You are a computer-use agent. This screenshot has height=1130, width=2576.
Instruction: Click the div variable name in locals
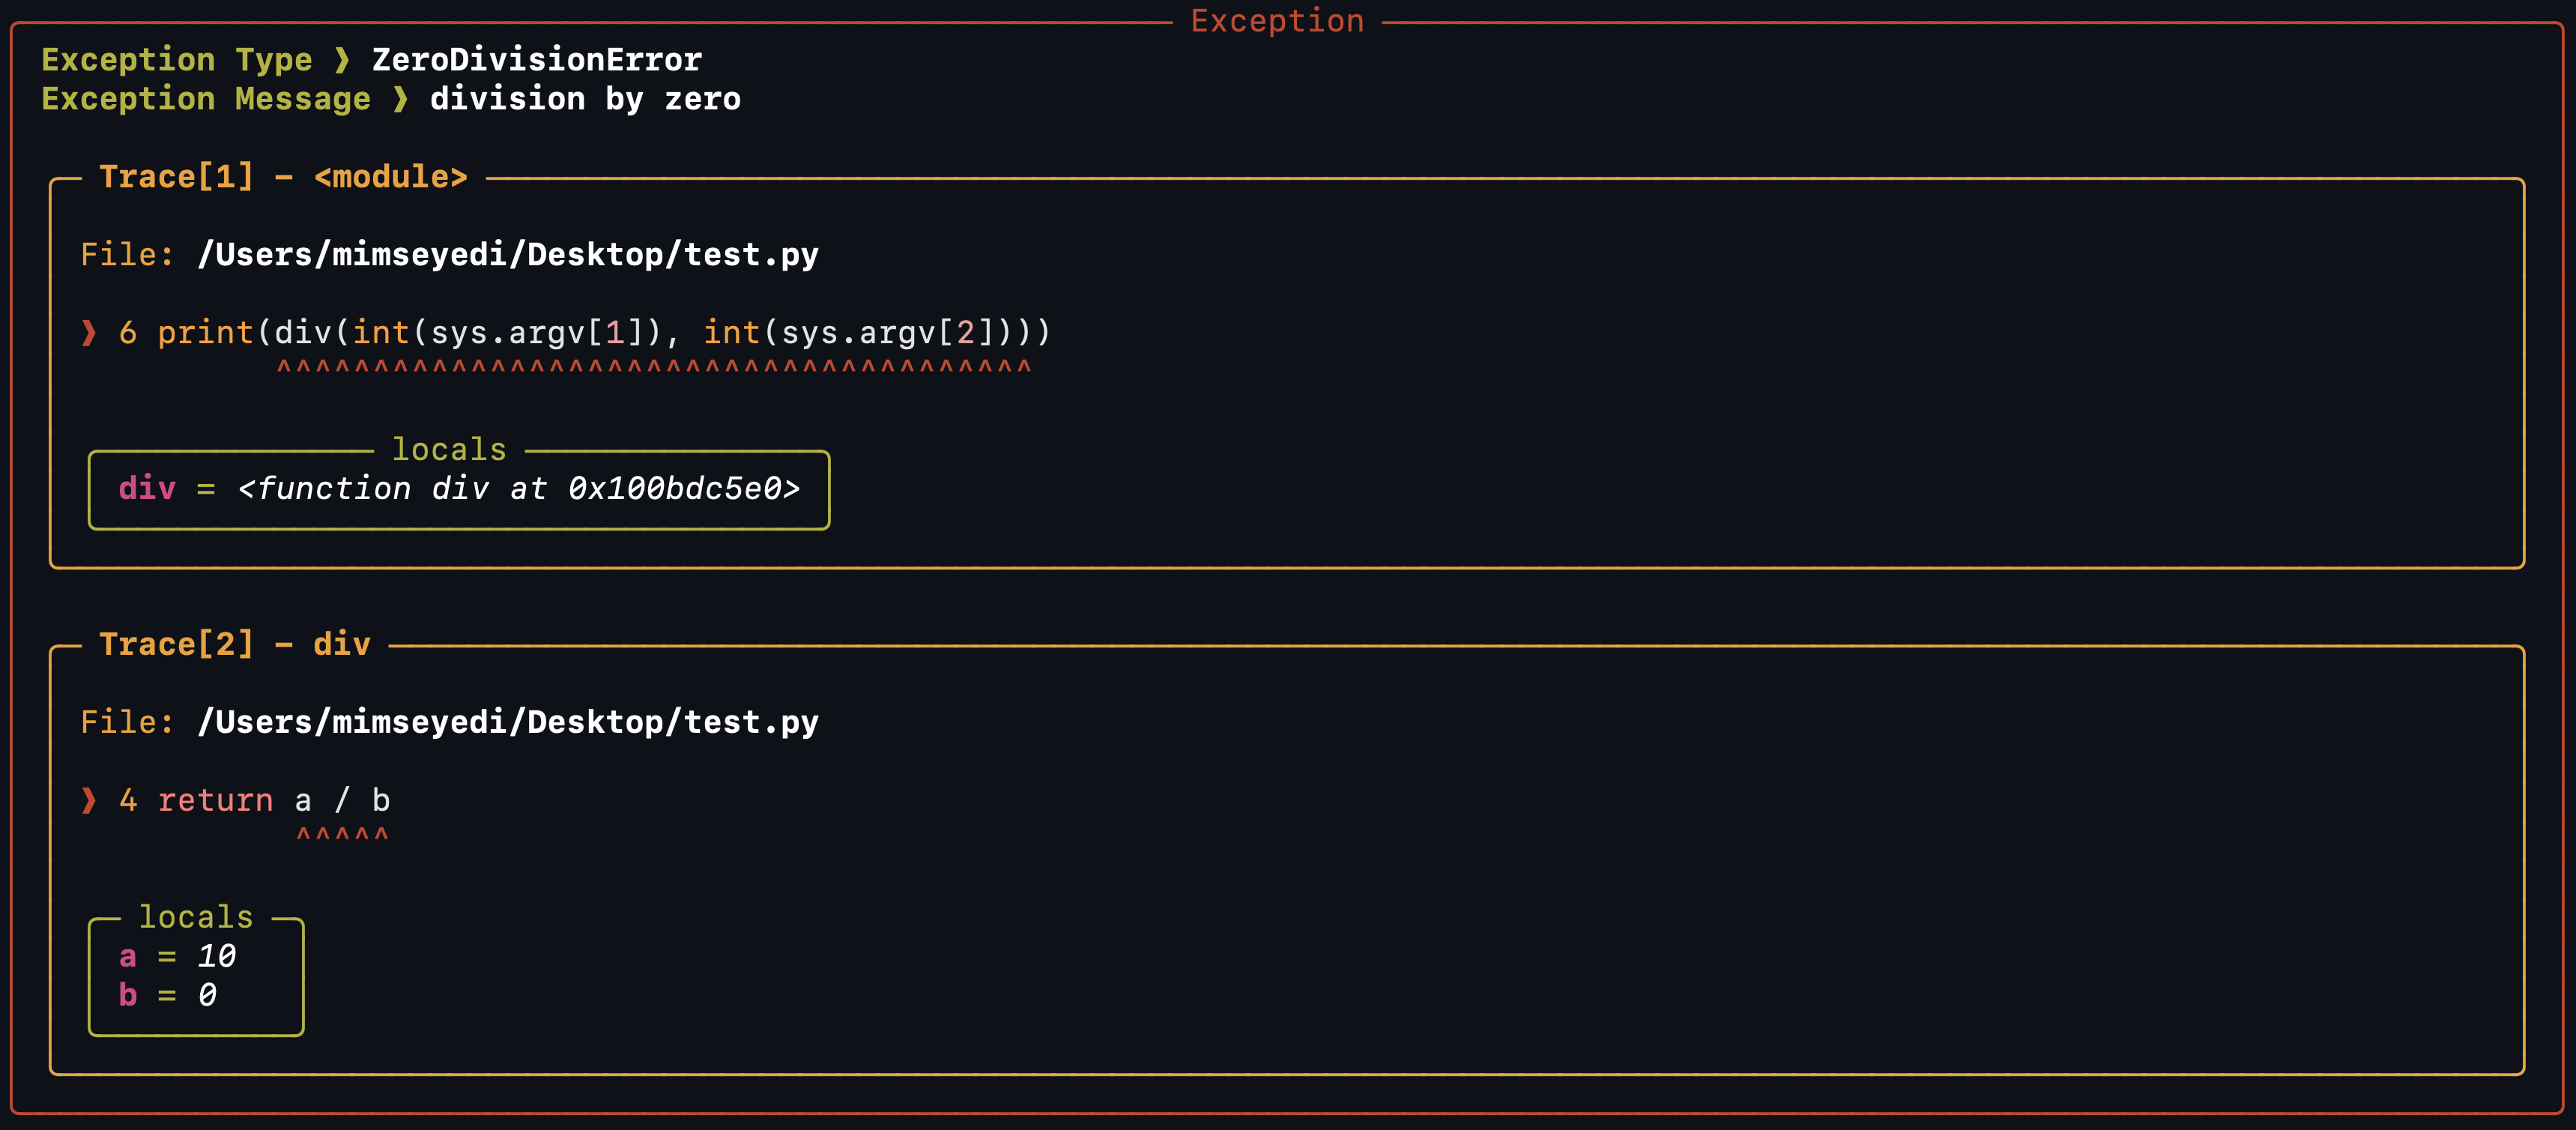coord(147,488)
